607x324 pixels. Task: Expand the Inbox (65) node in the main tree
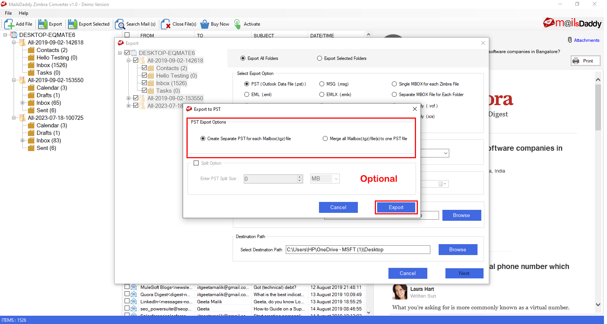click(23, 103)
